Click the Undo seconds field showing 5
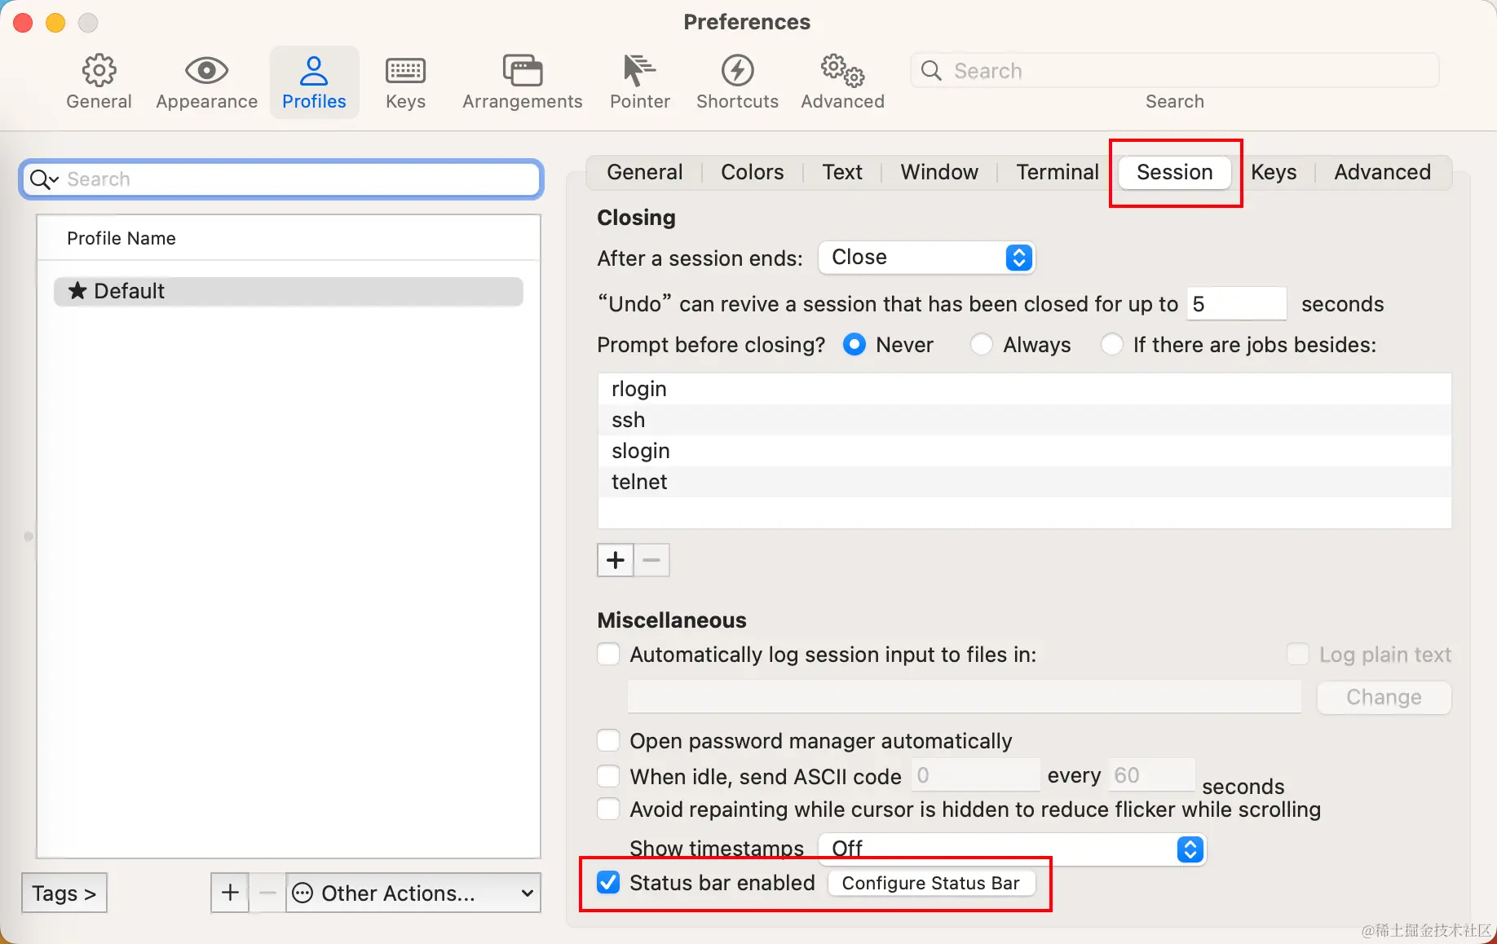This screenshot has height=944, width=1497. coord(1236,304)
